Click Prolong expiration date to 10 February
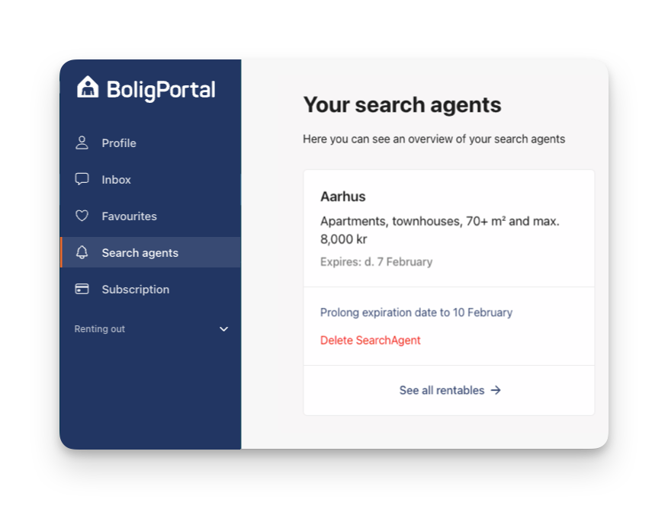The image size is (668, 509). [x=416, y=312]
